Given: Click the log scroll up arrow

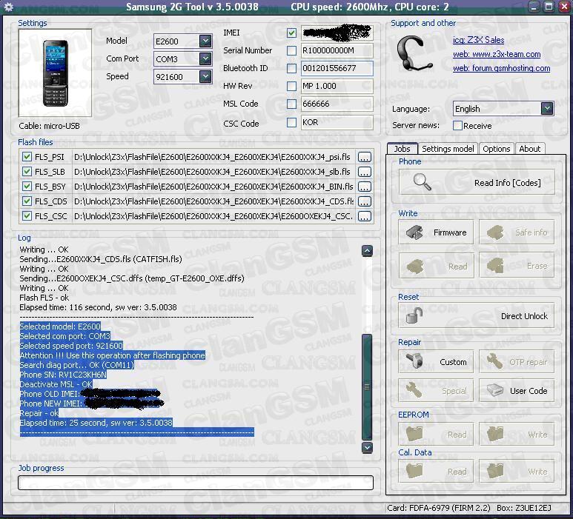Looking at the screenshot, I should point(367,251).
